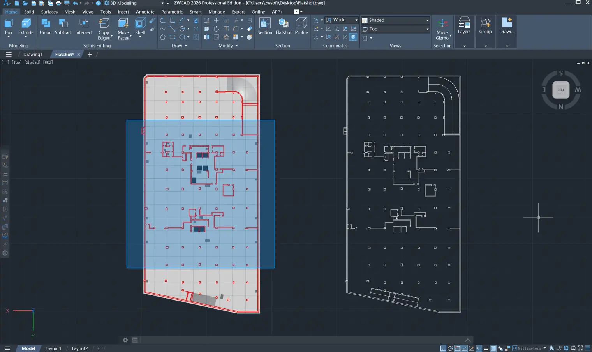The image size is (592, 352).
Task: Click the Rotate modify tool
Action: pyautogui.click(x=216, y=28)
